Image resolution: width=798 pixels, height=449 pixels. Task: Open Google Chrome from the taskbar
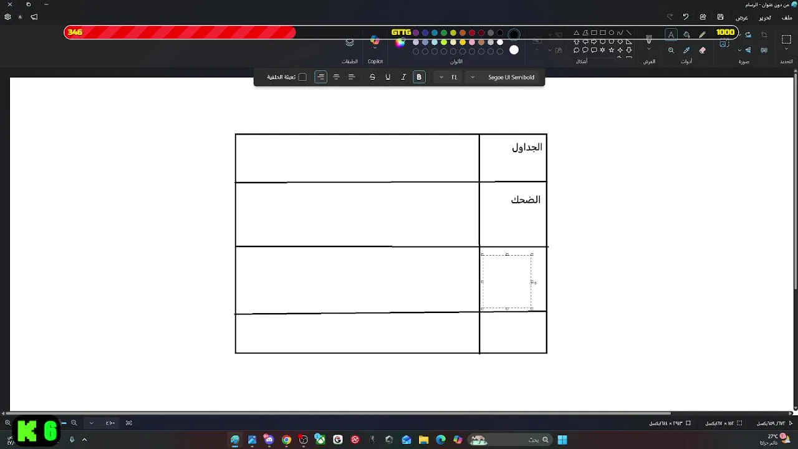click(x=286, y=440)
